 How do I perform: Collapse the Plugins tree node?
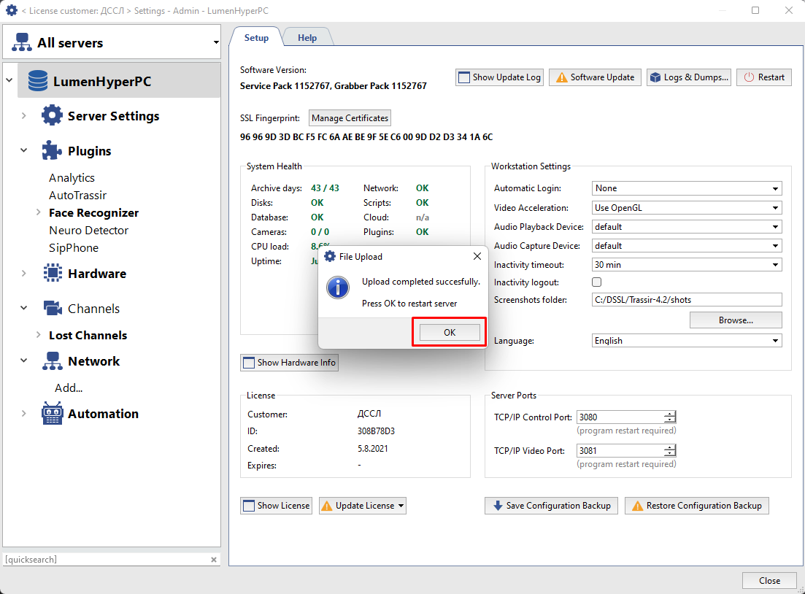[23, 150]
